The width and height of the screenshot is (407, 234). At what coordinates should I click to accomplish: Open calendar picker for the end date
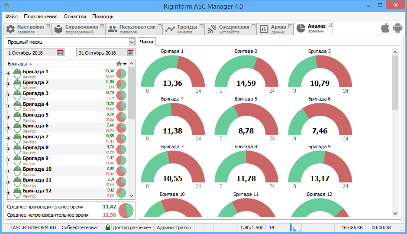[130, 53]
